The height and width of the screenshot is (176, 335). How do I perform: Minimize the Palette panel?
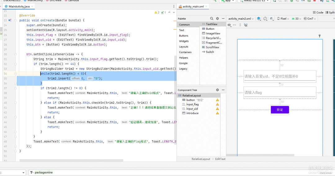223,19
